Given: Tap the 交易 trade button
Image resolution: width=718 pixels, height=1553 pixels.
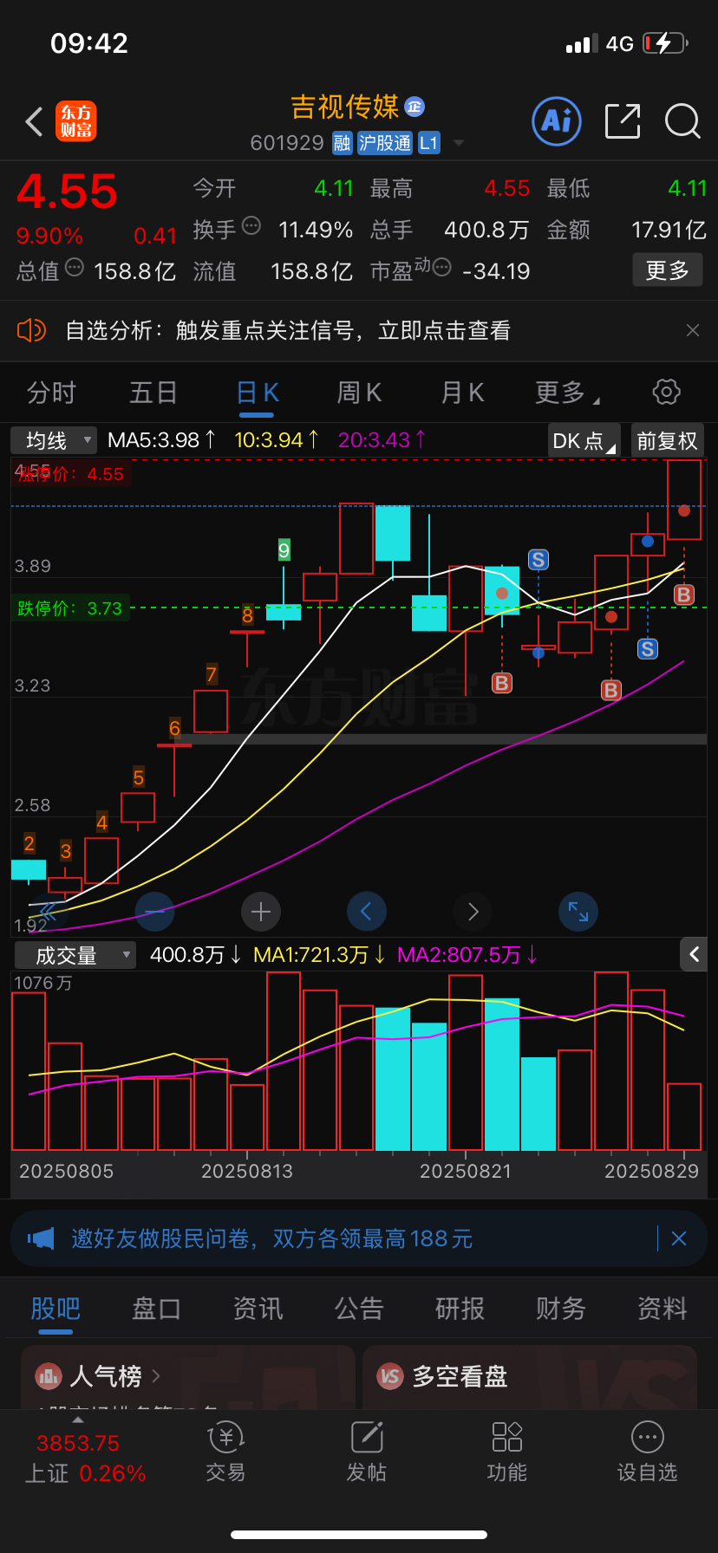Looking at the screenshot, I should click(225, 1452).
